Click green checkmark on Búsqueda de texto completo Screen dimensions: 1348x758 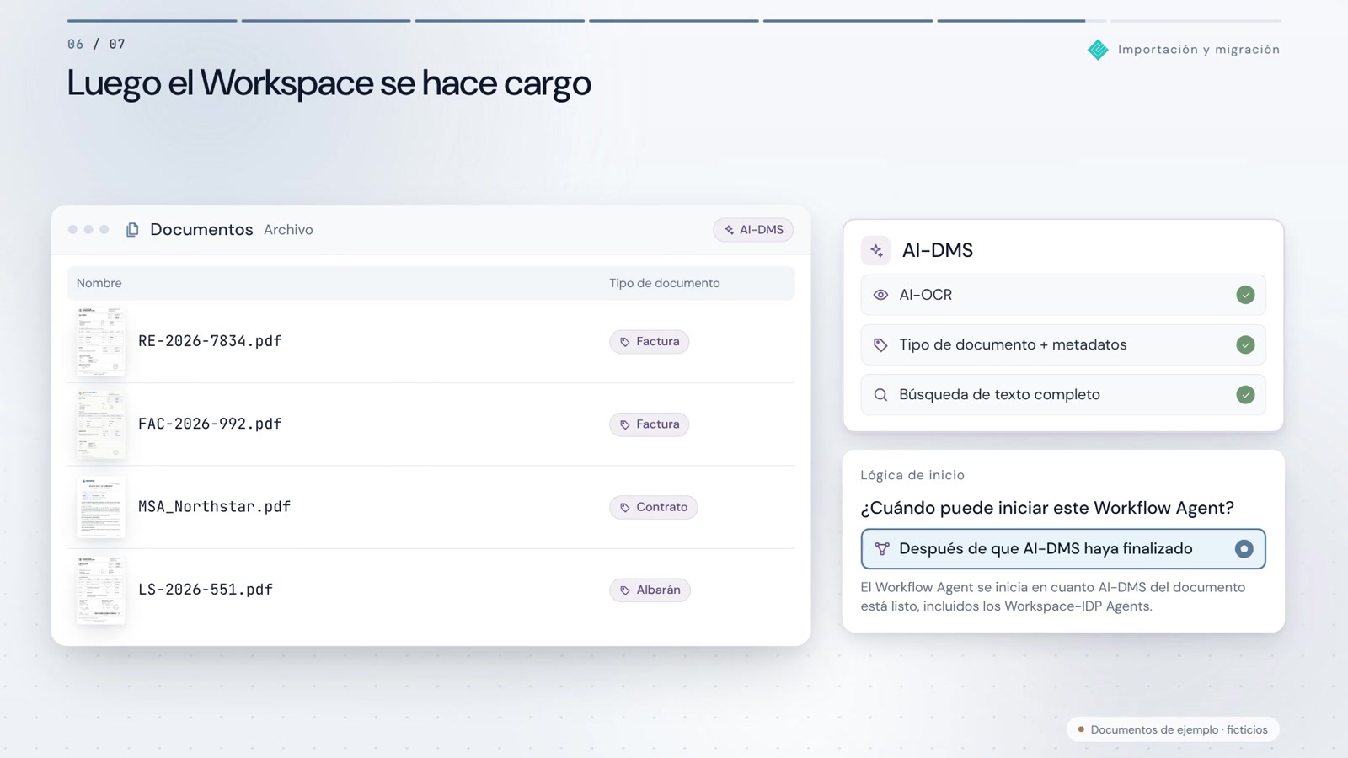(x=1245, y=394)
